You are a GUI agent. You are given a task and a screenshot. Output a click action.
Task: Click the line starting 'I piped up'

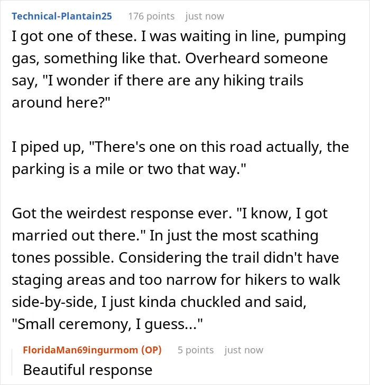tap(180, 147)
